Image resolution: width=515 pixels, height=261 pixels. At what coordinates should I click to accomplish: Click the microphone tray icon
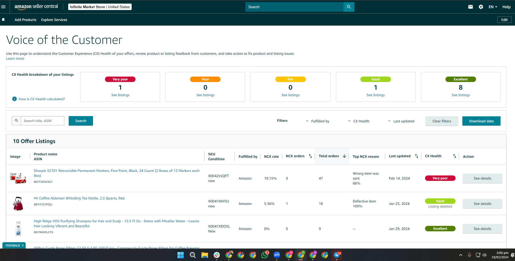point(469,255)
